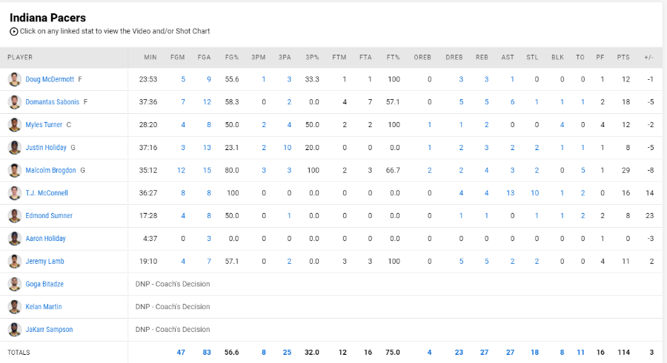
Task: Click Malcolm Brogdon's 29 points value
Action: pos(625,170)
